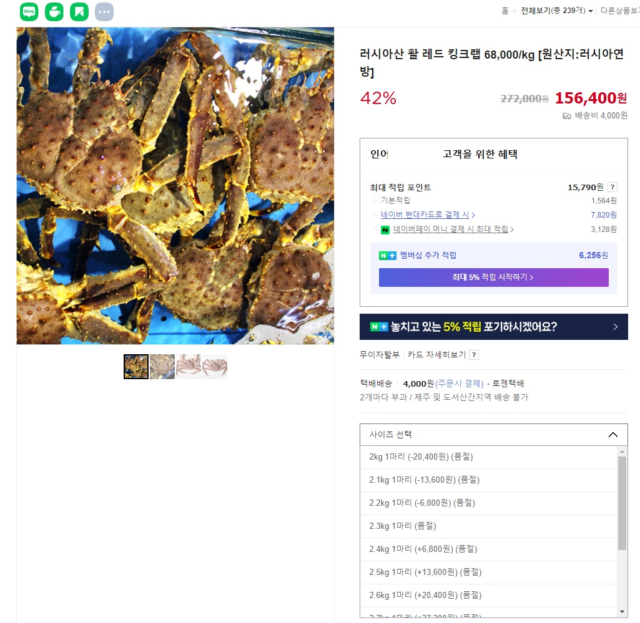Click the green Keep bookmark icon
640x623 pixels.
click(x=79, y=12)
